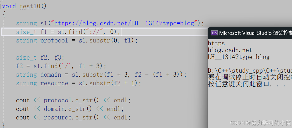Click endl on the domain cout line
The width and height of the screenshot is (292, 128).
113,109
